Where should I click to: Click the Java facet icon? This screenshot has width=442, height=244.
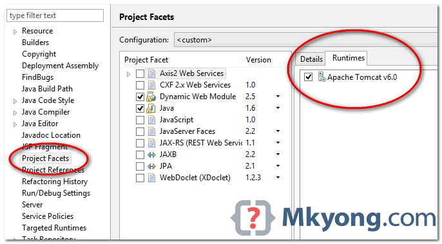point(151,108)
